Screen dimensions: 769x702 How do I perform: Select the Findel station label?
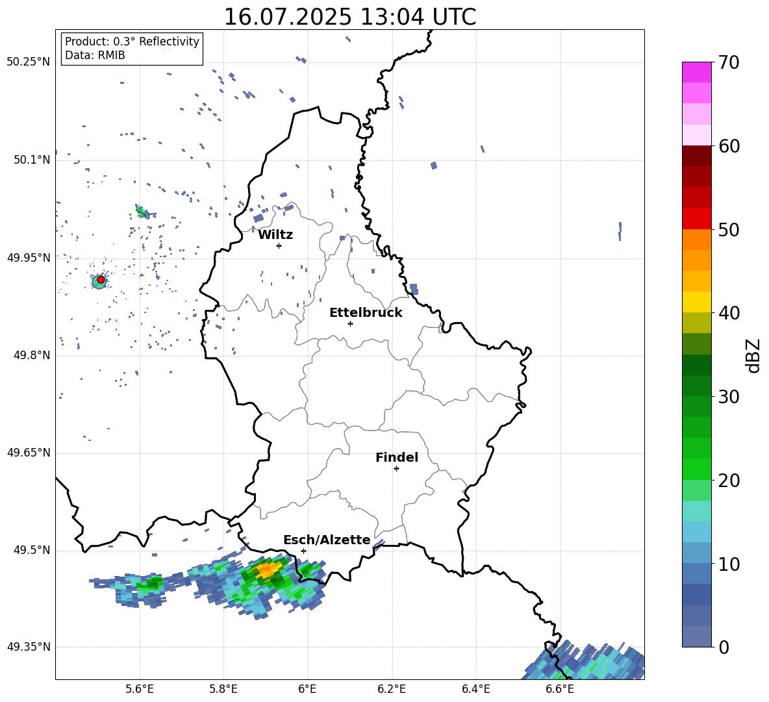397,457
